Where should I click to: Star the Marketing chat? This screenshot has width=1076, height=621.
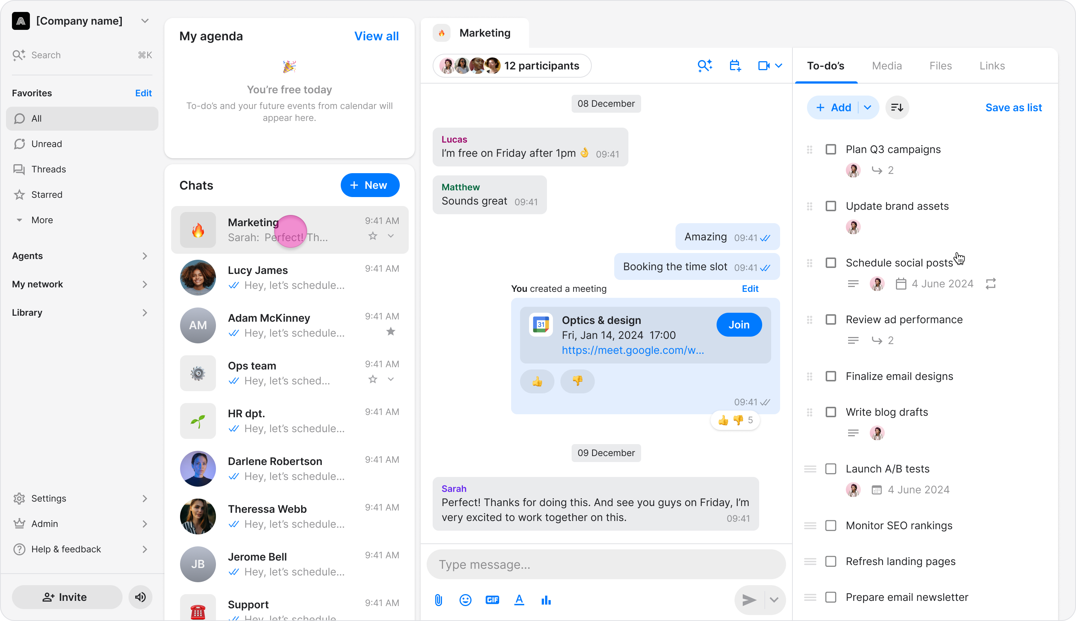[x=373, y=236]
